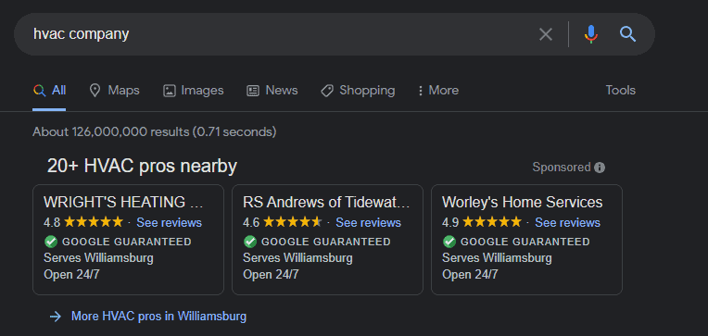708x336 pixels.
Task: Click Google Guaranteed checkmark badge on Worley's Home Services
Action: coord(449,242)
